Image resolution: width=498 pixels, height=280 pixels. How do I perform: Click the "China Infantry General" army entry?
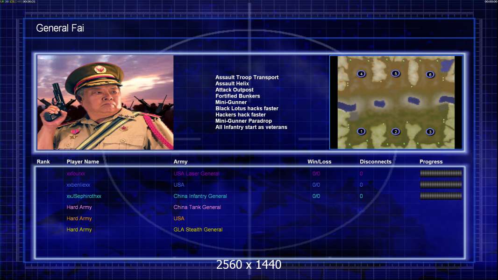click(x=200, y=196)
